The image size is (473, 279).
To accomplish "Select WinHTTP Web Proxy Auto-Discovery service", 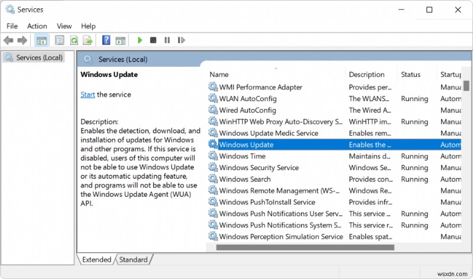I will click(x=280, y=122).
